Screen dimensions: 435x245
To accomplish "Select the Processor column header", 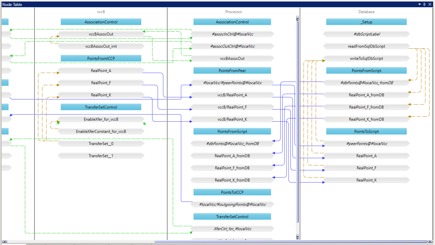I will click(x=234, y=12).
